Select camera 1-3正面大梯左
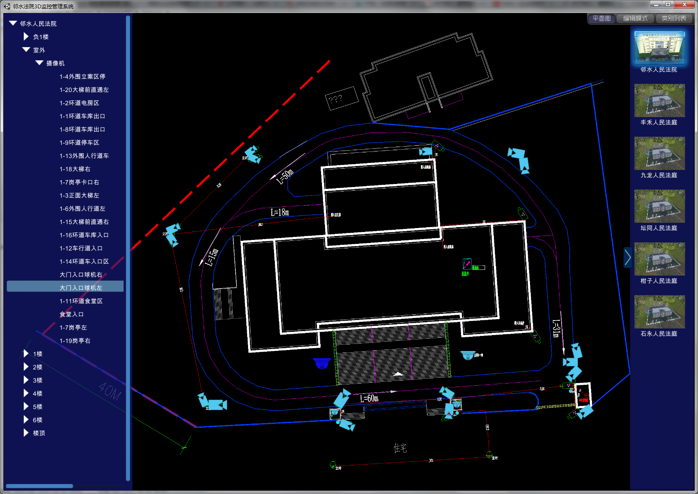The height and width of the screenshot is (494, 698). click(x=79, y=195)
